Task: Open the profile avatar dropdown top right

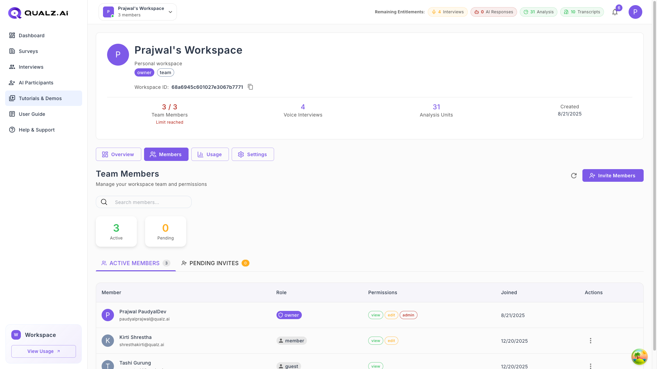Action: (635, 12)
